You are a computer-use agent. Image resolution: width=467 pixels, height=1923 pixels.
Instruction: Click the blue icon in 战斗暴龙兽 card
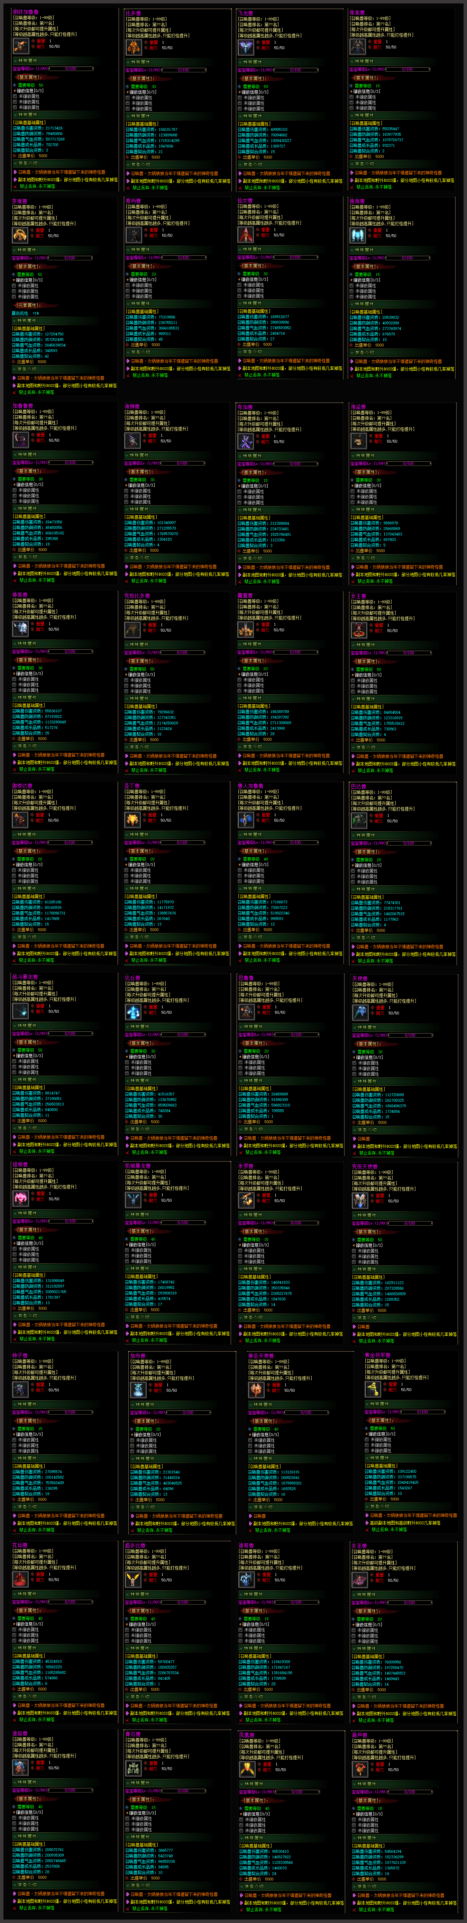(x=20, y=1011)
